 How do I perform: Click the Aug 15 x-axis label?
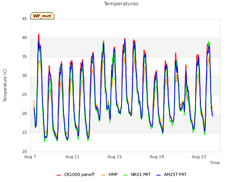[x=115, y=157]
